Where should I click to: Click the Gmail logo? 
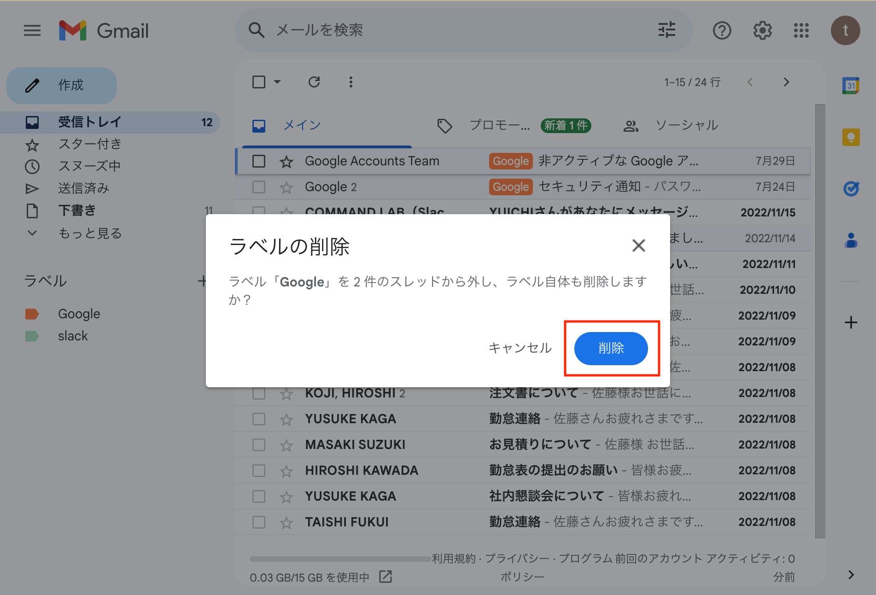tap(104, 31)
